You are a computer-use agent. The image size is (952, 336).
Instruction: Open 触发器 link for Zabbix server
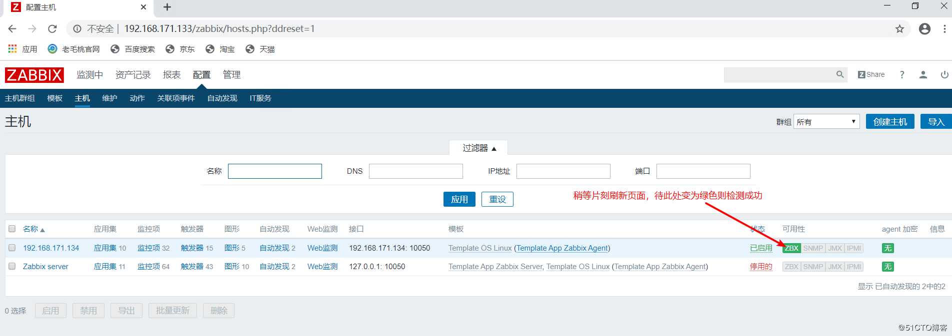[192, 267]
